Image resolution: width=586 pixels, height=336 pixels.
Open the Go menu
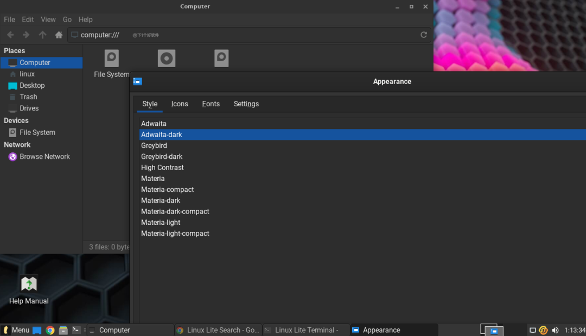click(x=67, y=19)
